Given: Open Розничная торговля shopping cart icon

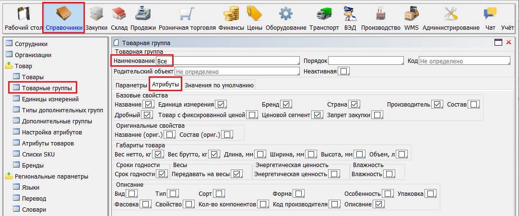Looking at the screenshot, I should 187,13.
